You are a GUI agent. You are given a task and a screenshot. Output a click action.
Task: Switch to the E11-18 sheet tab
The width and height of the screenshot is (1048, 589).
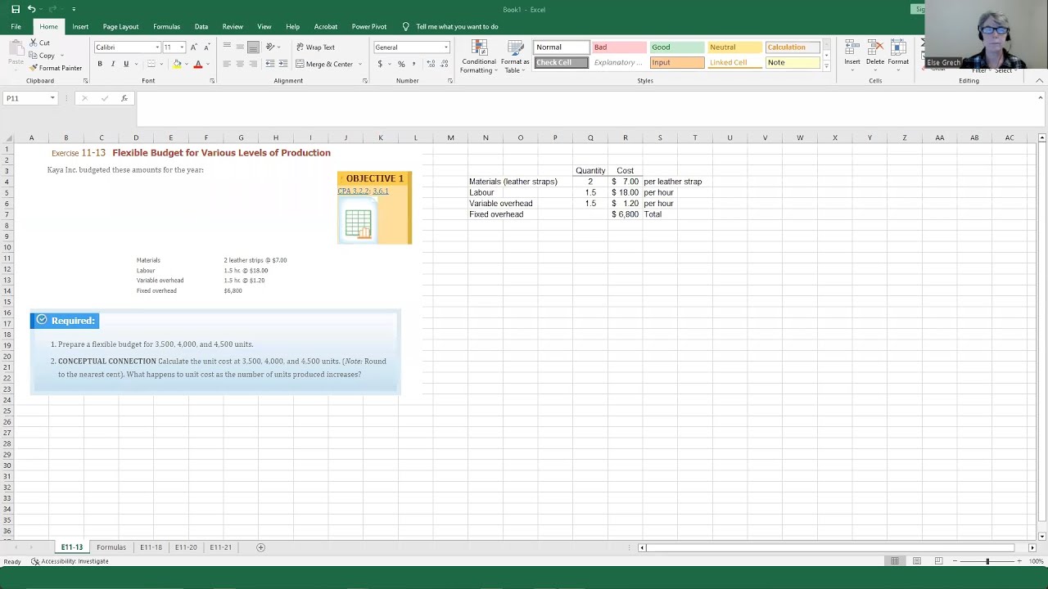point(151,547)
